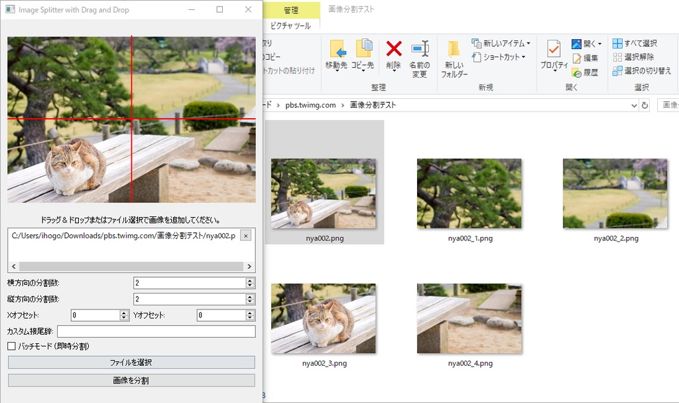Select the ピクチャツール tab

tap(292, 24)
